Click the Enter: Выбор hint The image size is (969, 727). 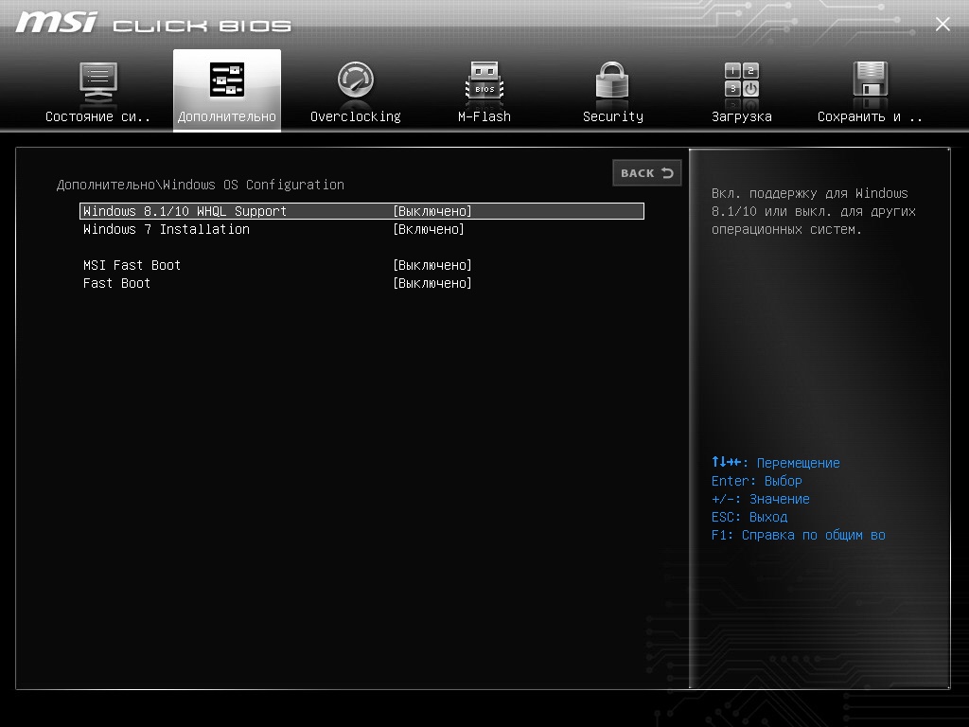[757, 481]
